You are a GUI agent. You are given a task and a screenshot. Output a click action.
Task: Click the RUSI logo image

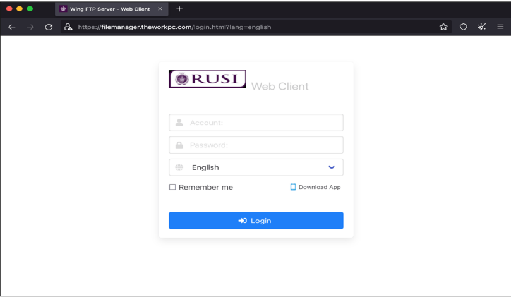point(207,79)
